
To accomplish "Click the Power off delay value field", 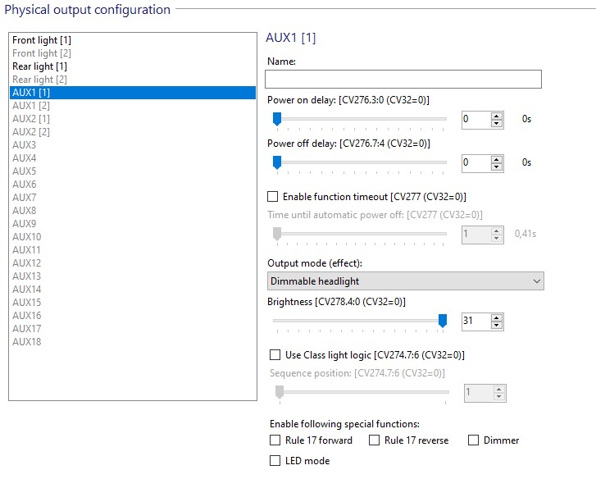I will pyautogui.click(x=475, y=162).
